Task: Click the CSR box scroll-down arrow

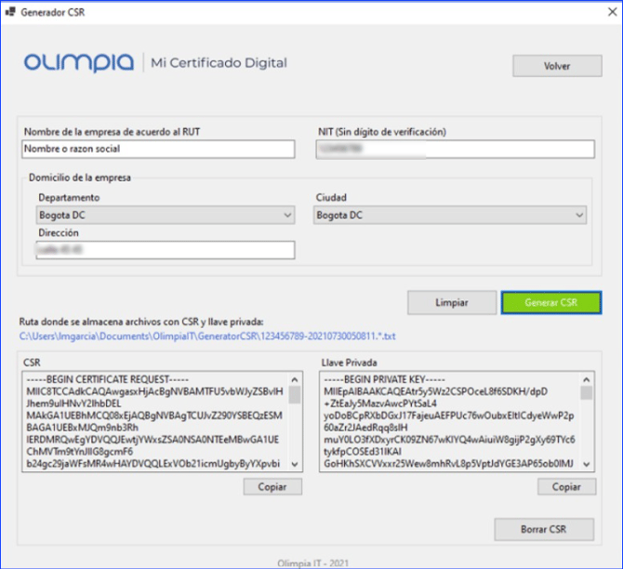Action: point(296,464)
